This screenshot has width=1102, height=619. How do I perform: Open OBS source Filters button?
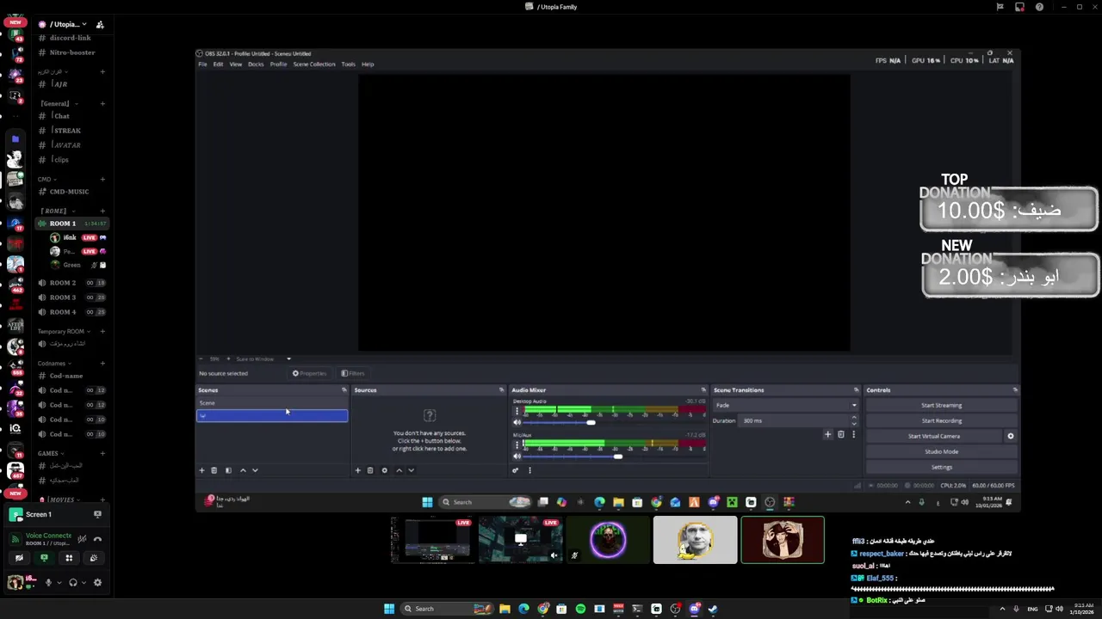point(353,373)
